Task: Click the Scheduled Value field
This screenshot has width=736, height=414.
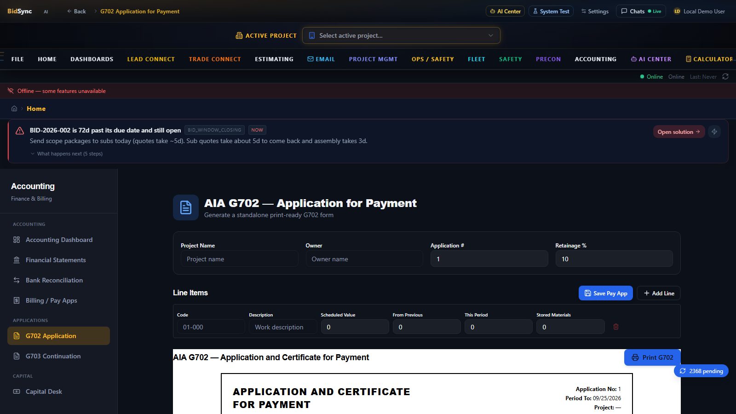Action: tap(355, 327)
